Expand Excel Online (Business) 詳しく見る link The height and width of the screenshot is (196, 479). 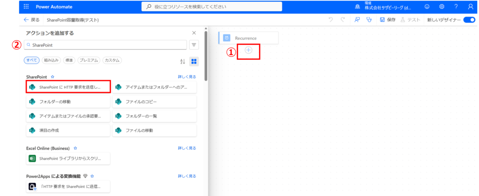(x=187, y=148)
